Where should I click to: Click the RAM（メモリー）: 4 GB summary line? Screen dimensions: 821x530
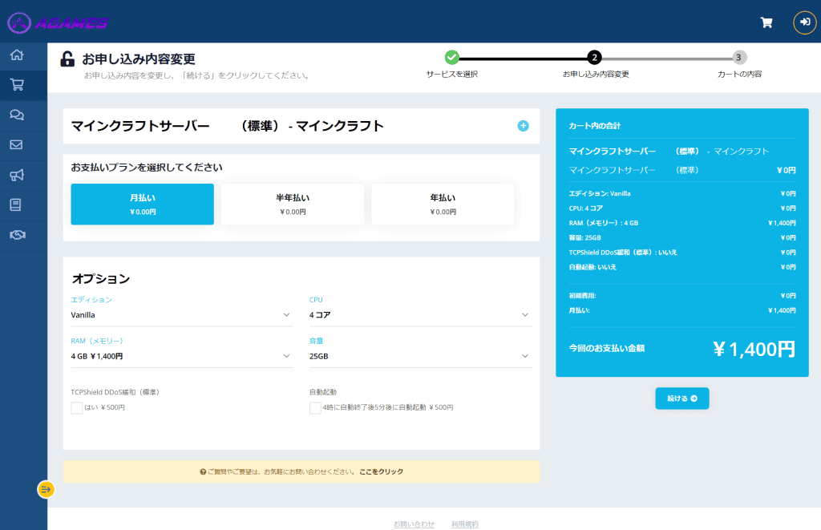(682, 223)
